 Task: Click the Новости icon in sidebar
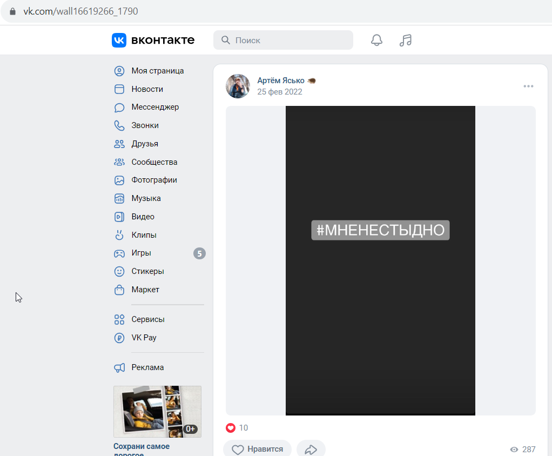[119, 89]
